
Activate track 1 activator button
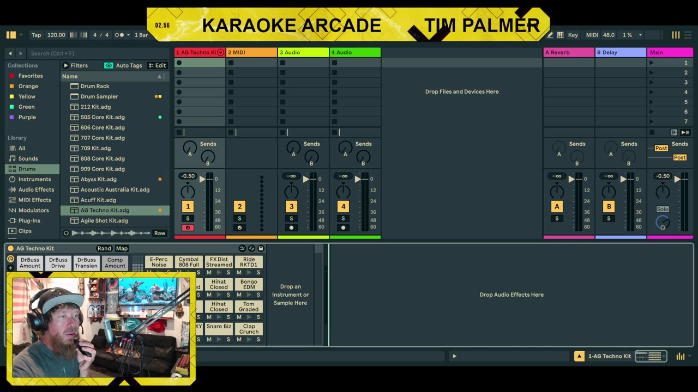click(x=188, y=206)
